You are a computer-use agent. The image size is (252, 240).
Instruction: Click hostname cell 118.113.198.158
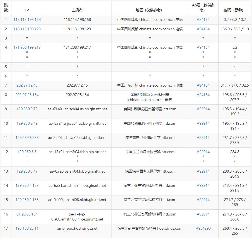[x=77, y=19]
